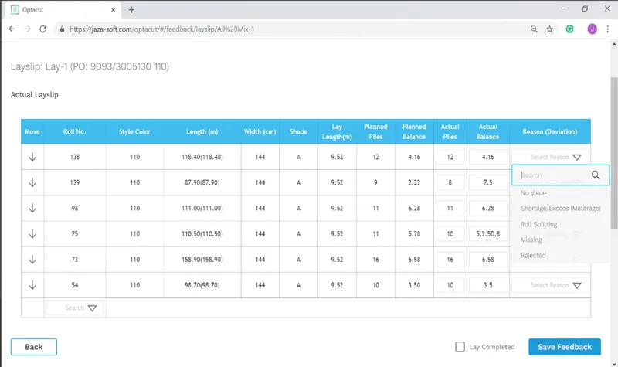Screen dimensions: 618x367
Task: Click the Layslip Lay-1 PO title
Action: click(x=90, y=66)
